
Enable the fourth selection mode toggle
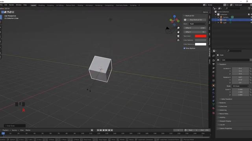(x=11, y=12)
